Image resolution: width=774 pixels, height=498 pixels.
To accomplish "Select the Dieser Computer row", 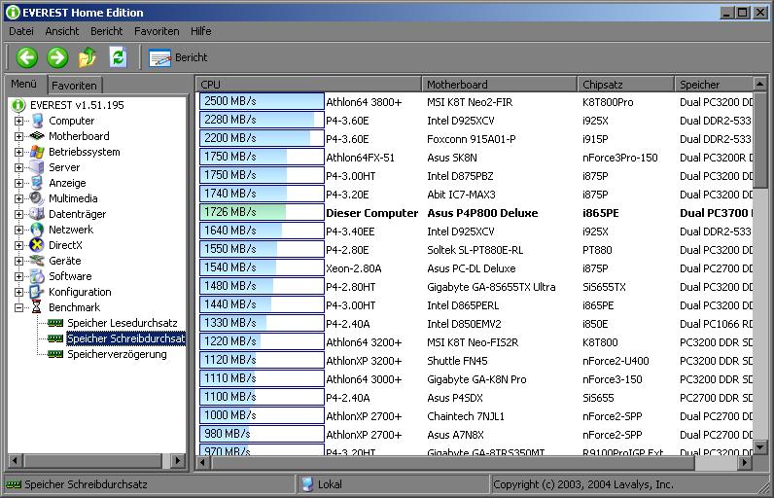I will [x=475, y=213].
